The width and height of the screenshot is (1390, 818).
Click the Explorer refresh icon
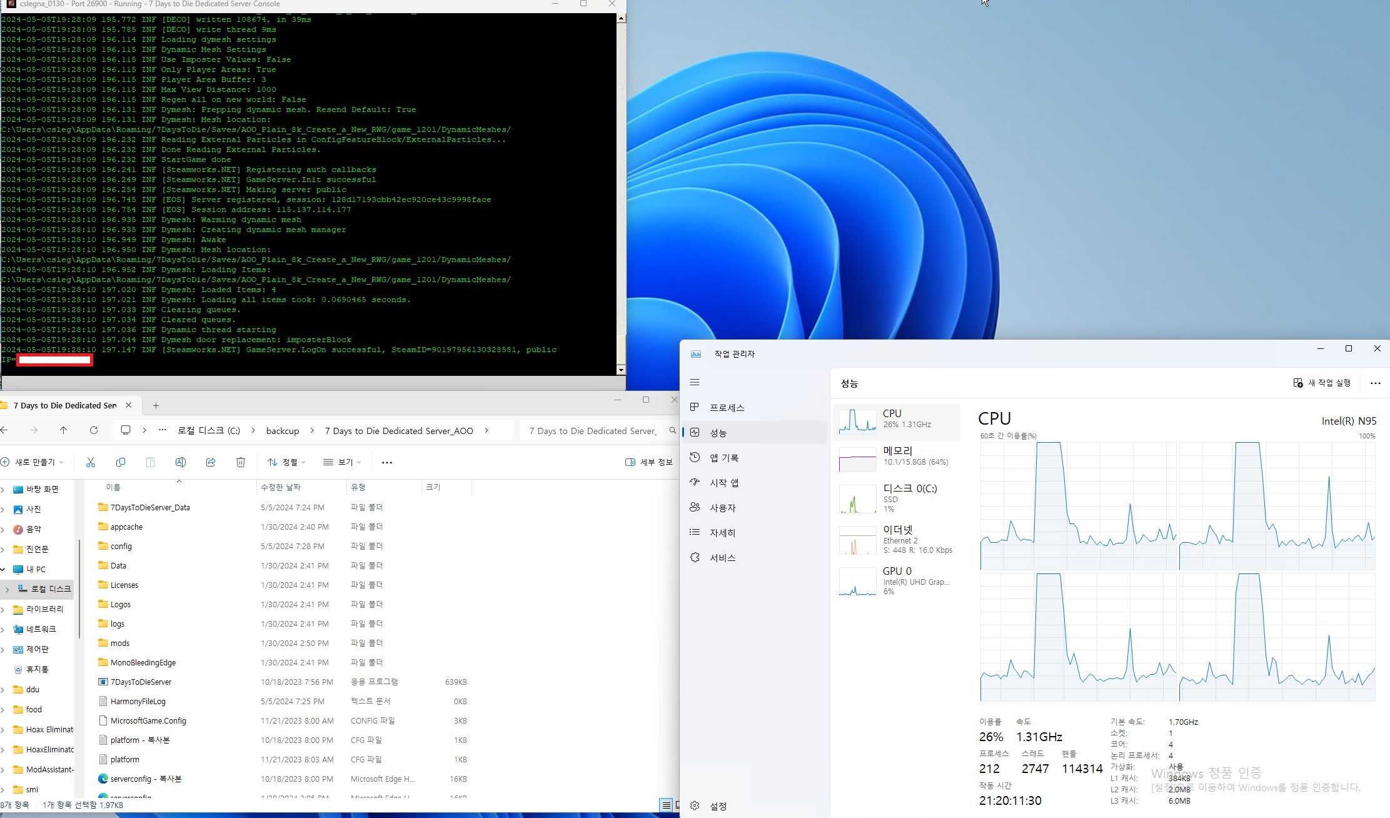pos(94,430)
